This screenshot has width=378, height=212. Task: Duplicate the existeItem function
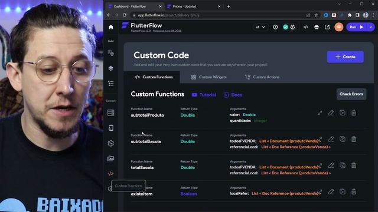343,191
